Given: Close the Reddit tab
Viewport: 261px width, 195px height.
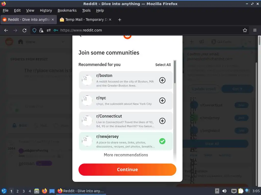Looking at the screenshot, I should coord(53,20).
